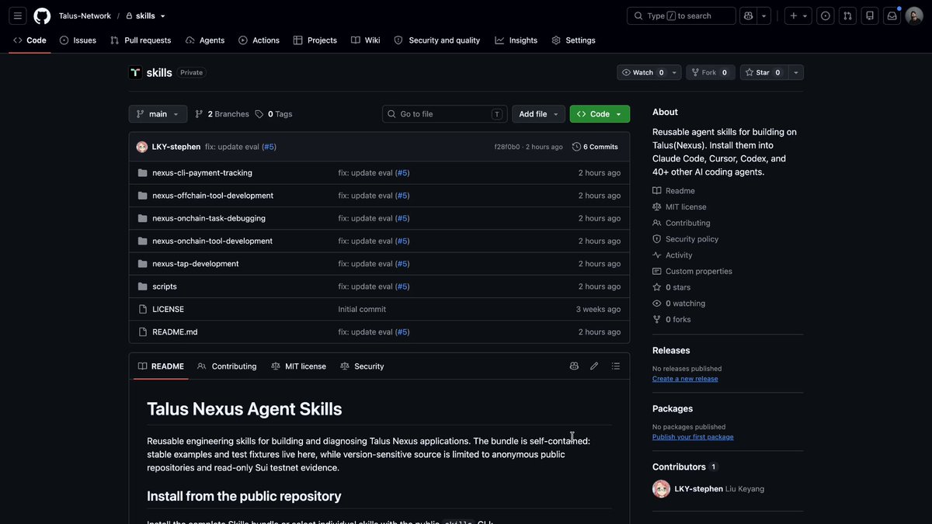Edit the README with pencil icon

point(594,366)
